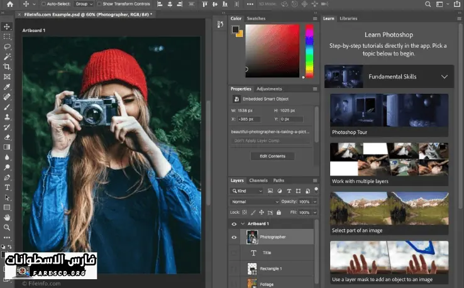Select the Zoom tool in toolbar

8,228
